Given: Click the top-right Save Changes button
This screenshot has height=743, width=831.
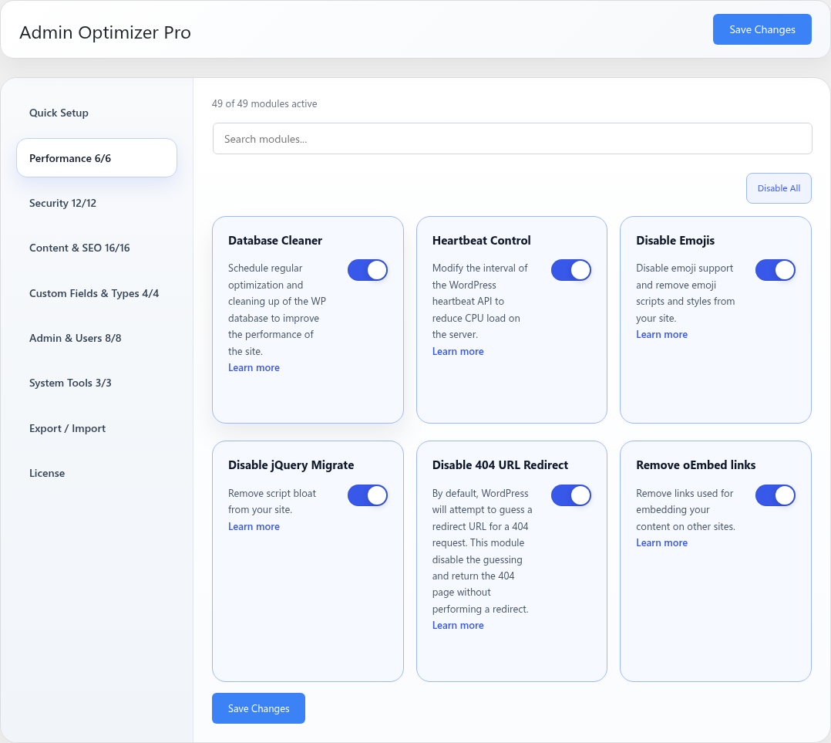Looking at the screenshot, I should [762, 29].
